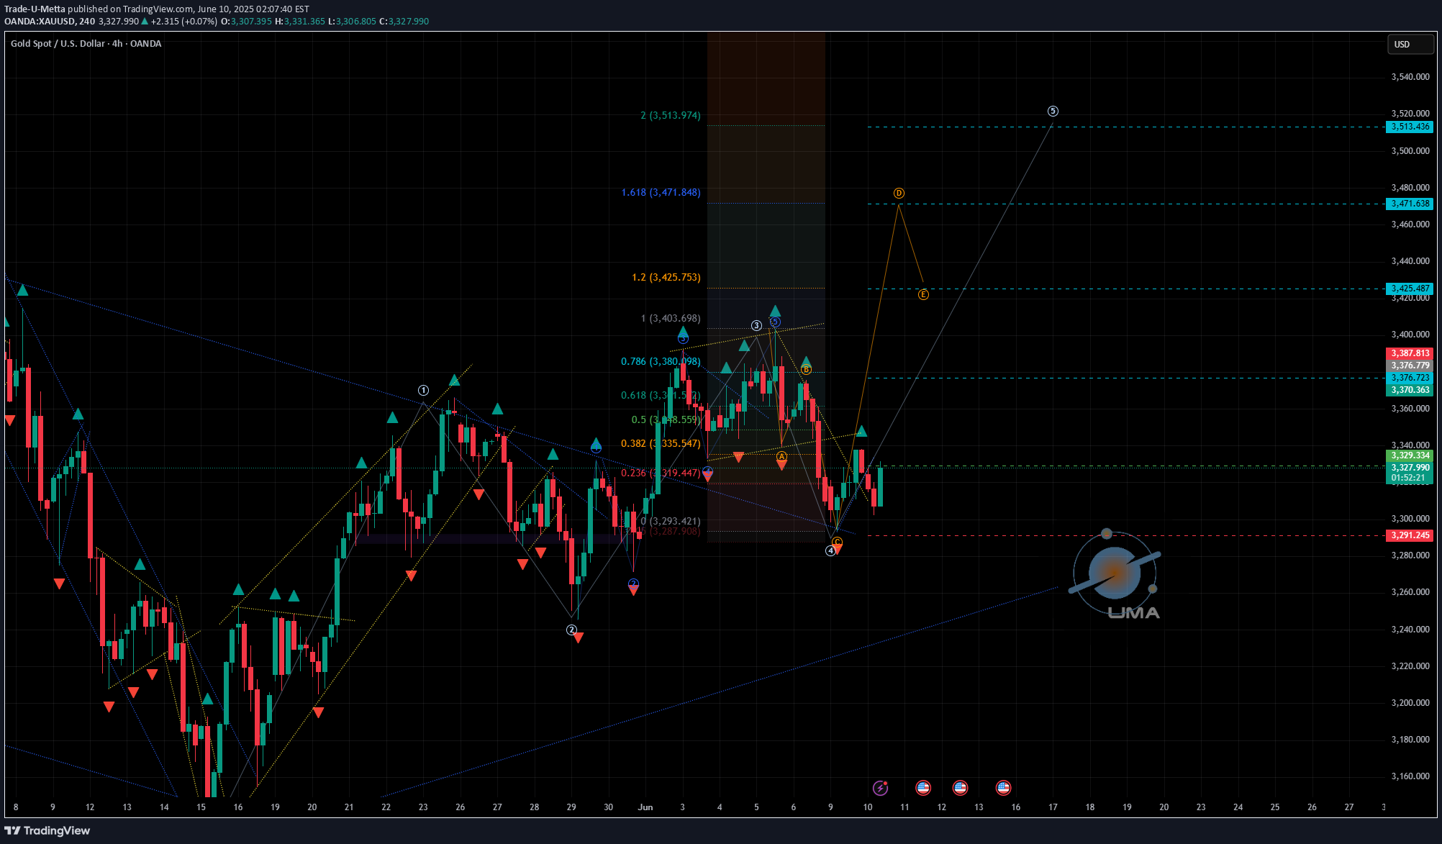Click 3,540.000 on the price axis

[1410, 77]
